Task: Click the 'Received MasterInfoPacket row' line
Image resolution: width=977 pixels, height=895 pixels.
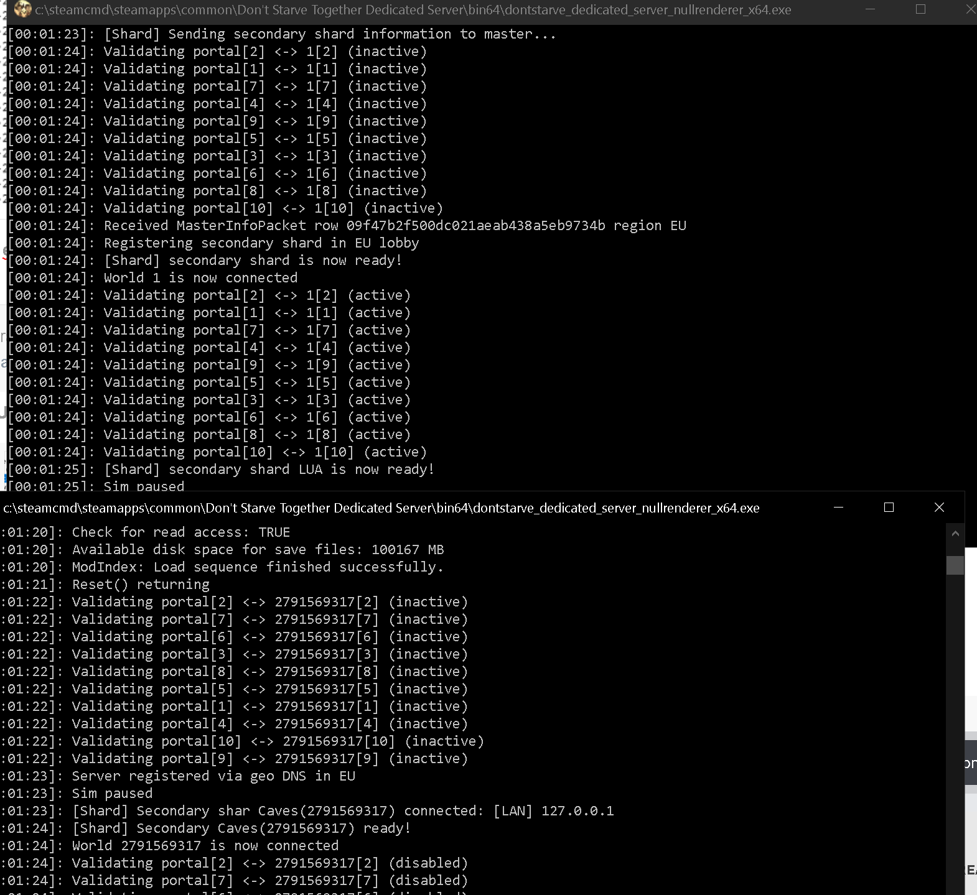Action: click(x=347, y=226)
